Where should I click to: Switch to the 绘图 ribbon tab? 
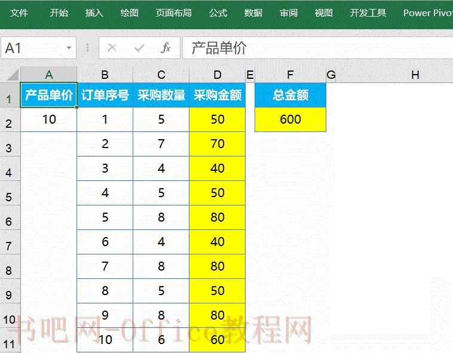point(130,13)
